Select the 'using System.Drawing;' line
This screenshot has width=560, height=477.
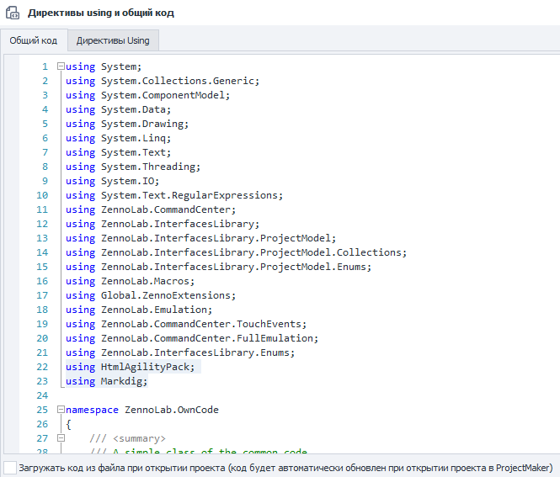[x=127, y=124]
